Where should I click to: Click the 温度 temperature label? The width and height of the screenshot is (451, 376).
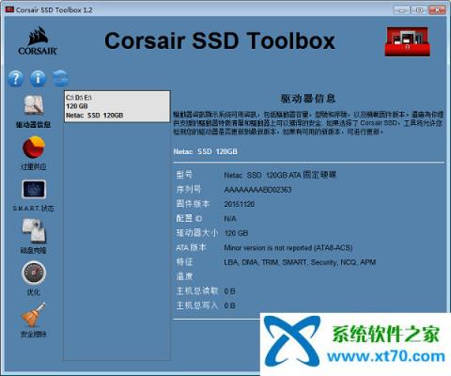[184, 276]
